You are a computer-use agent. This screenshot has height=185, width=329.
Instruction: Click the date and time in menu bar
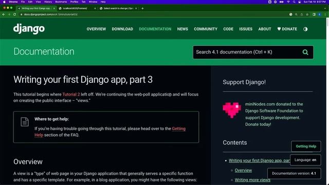tap(315, 2)
